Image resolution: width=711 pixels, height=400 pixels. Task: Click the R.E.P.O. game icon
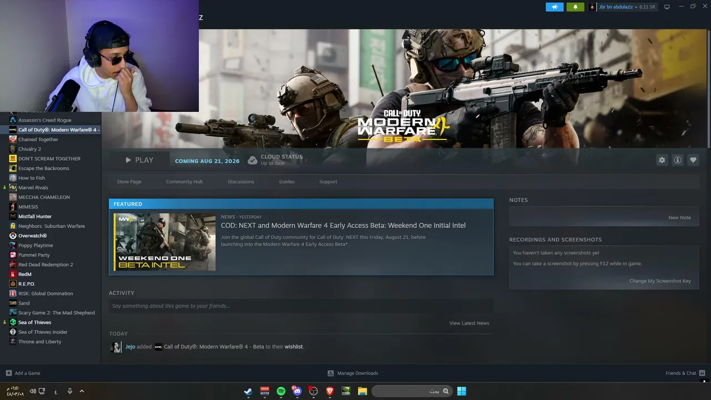(13, 284)
